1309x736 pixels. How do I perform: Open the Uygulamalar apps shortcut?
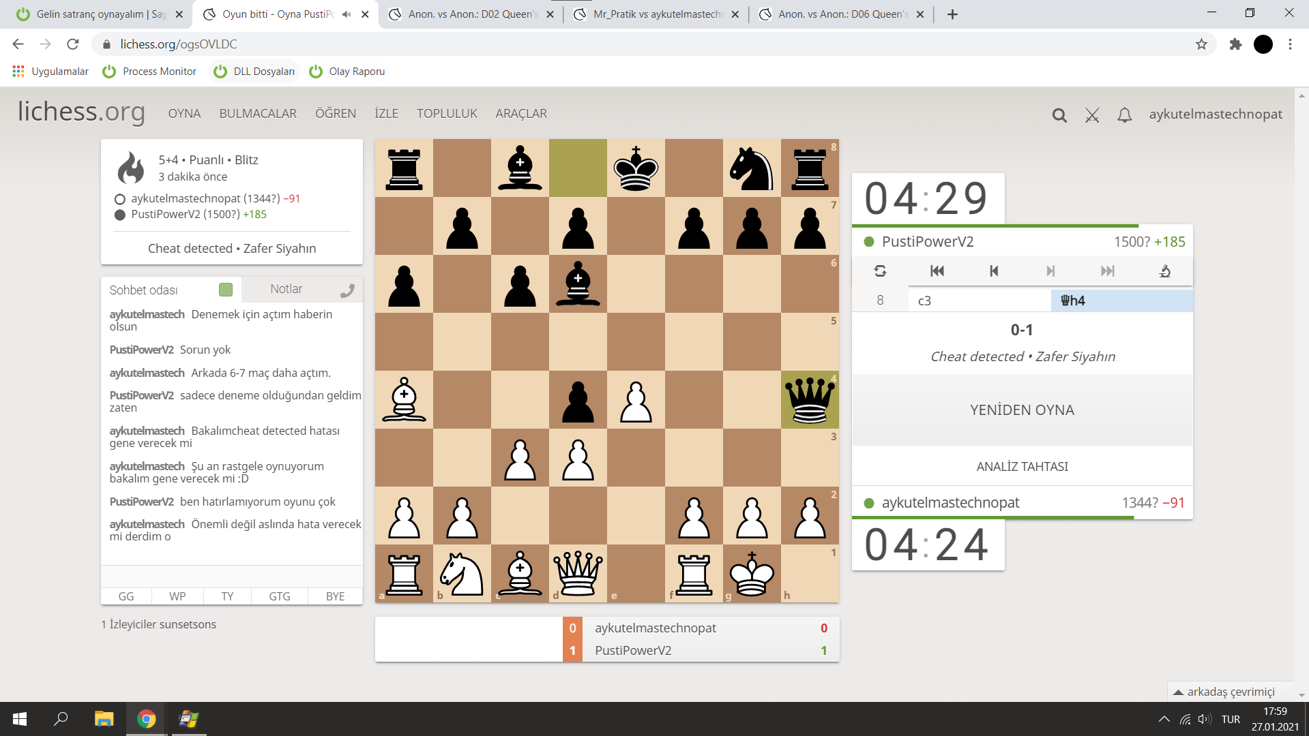click(x=50, y=72)
